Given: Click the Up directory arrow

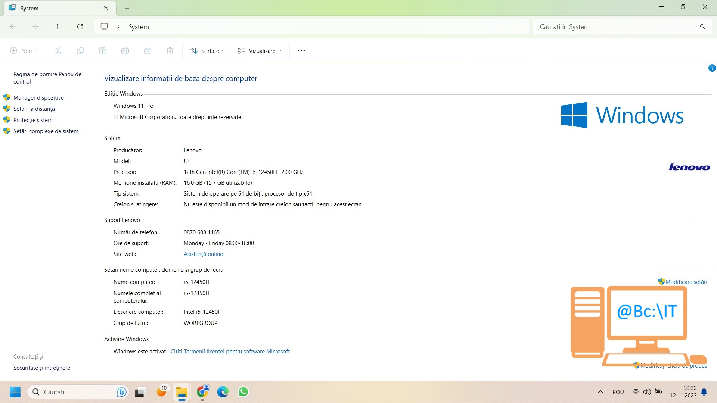Looking at the screenshot, I should pyautogui.click(x=58, y=26).
